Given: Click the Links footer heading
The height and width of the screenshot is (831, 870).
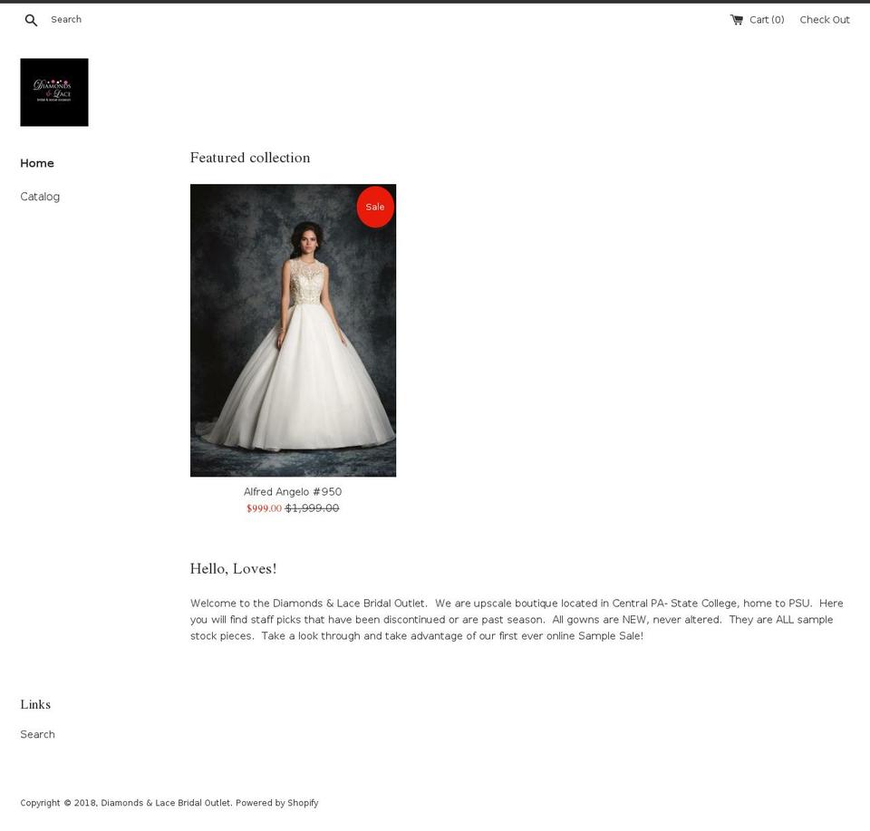Looking at the screenshot, I should click(35, 704).
